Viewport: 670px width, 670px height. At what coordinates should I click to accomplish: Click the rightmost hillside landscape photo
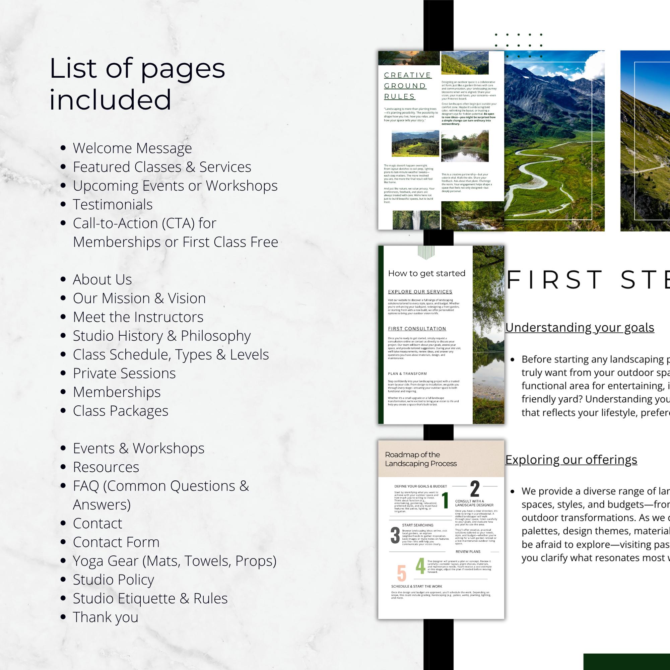(x=649, y=146)
